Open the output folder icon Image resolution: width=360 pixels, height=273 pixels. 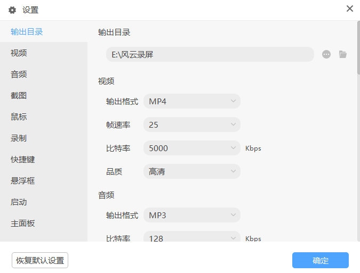coord(343,54)
